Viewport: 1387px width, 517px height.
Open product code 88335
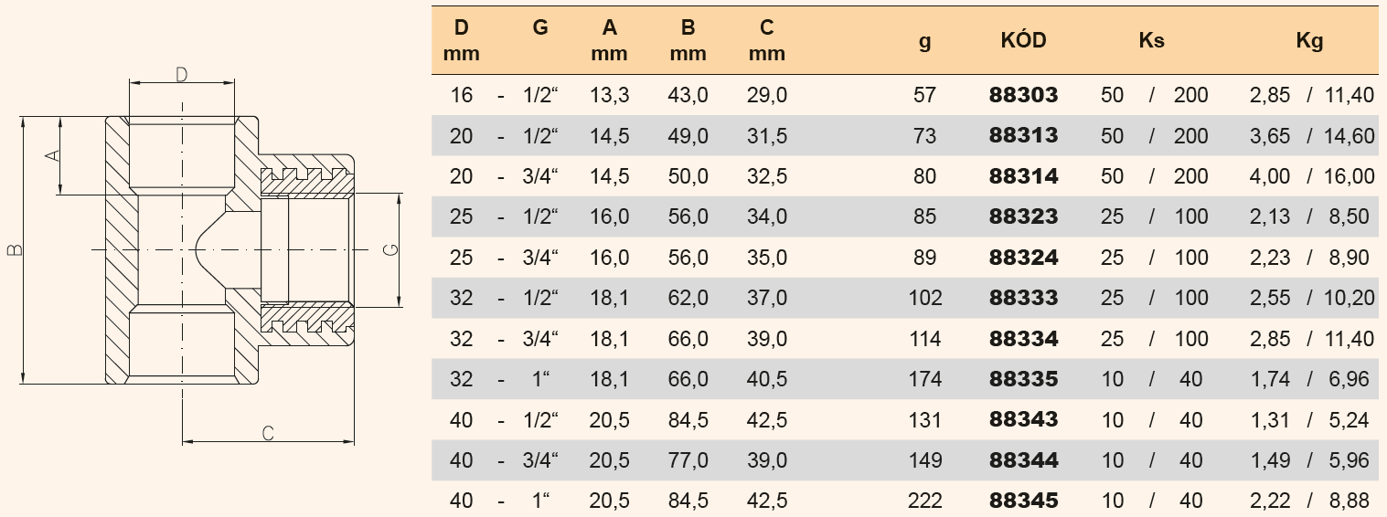tap(1023, 379)
